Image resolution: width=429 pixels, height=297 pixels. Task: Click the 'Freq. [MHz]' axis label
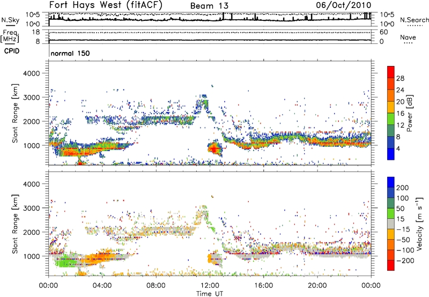tap(10, 36)
